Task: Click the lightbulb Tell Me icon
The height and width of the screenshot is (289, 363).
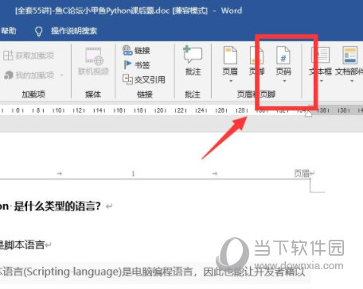Action: coord(39,31)
